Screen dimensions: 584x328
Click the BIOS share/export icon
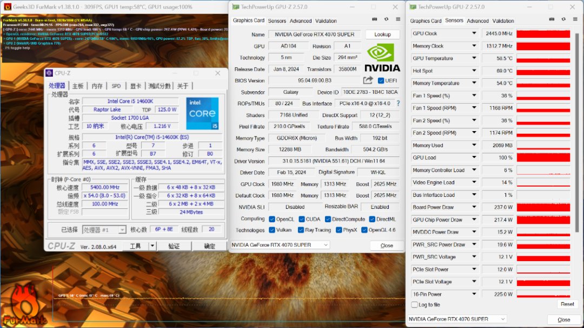[x=368, y=80]
